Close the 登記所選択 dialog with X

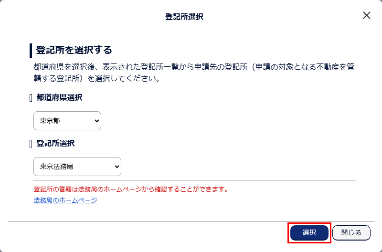coord(367,15)
